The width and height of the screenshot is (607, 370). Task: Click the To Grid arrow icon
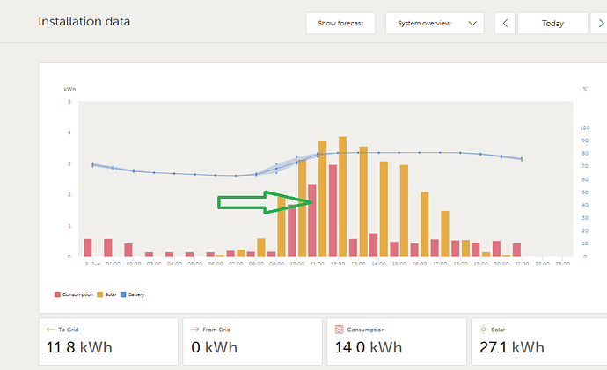(51, 329)
